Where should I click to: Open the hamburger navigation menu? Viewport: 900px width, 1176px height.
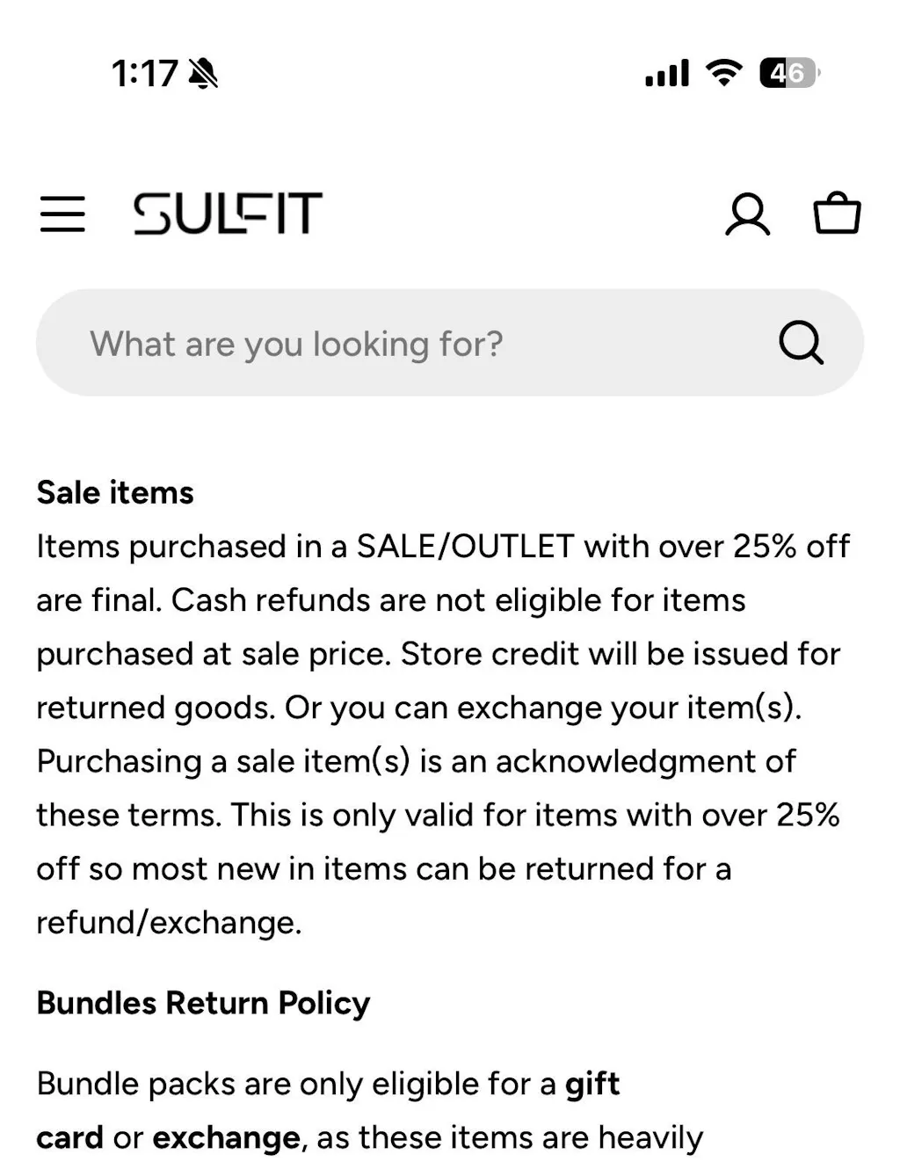62,214
